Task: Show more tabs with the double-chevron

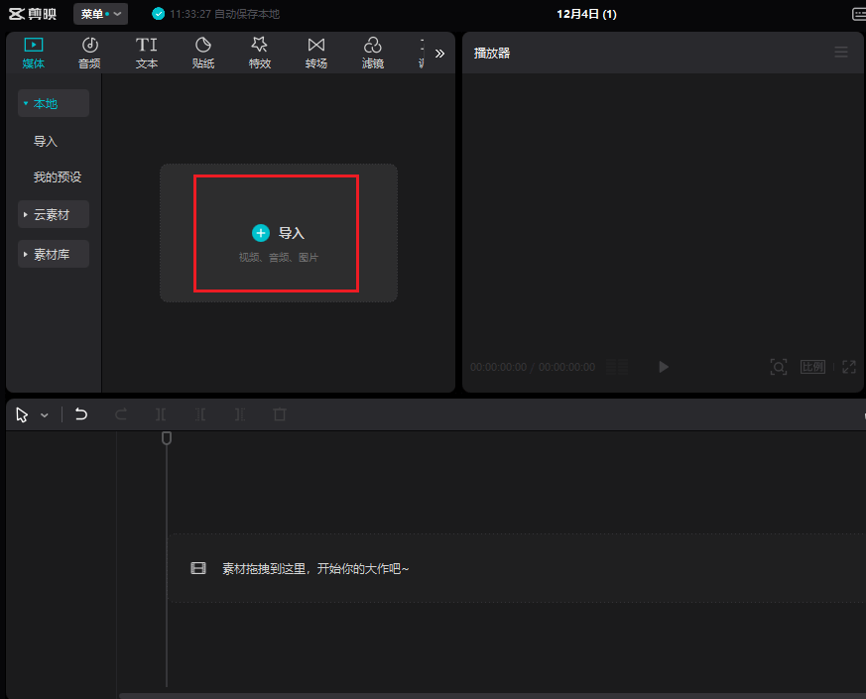Action: point(439,54)
